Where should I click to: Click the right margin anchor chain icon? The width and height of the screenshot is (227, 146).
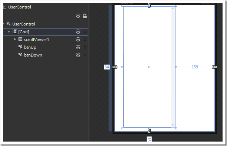coord(214,67)
